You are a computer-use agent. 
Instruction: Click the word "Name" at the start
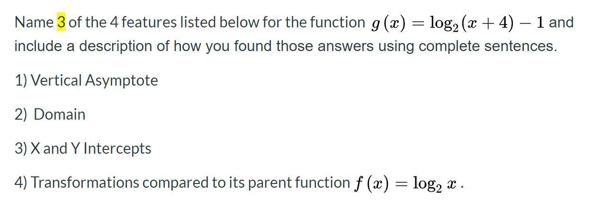tap(34, 22)
